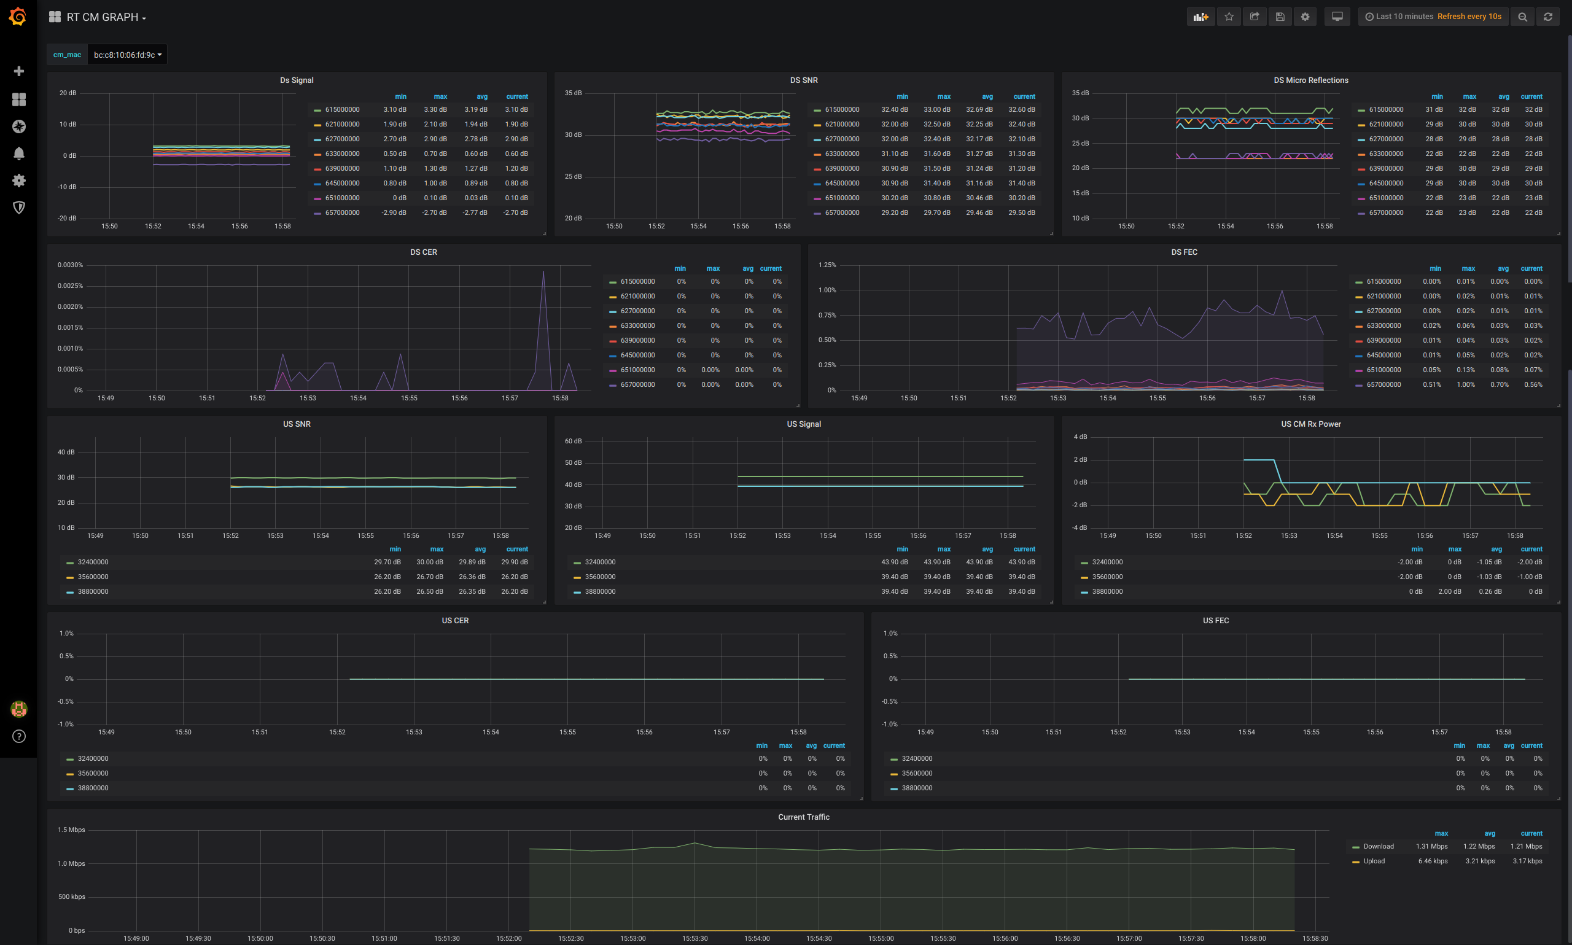Sort DS SNR legend by avg column

(987, 97)
